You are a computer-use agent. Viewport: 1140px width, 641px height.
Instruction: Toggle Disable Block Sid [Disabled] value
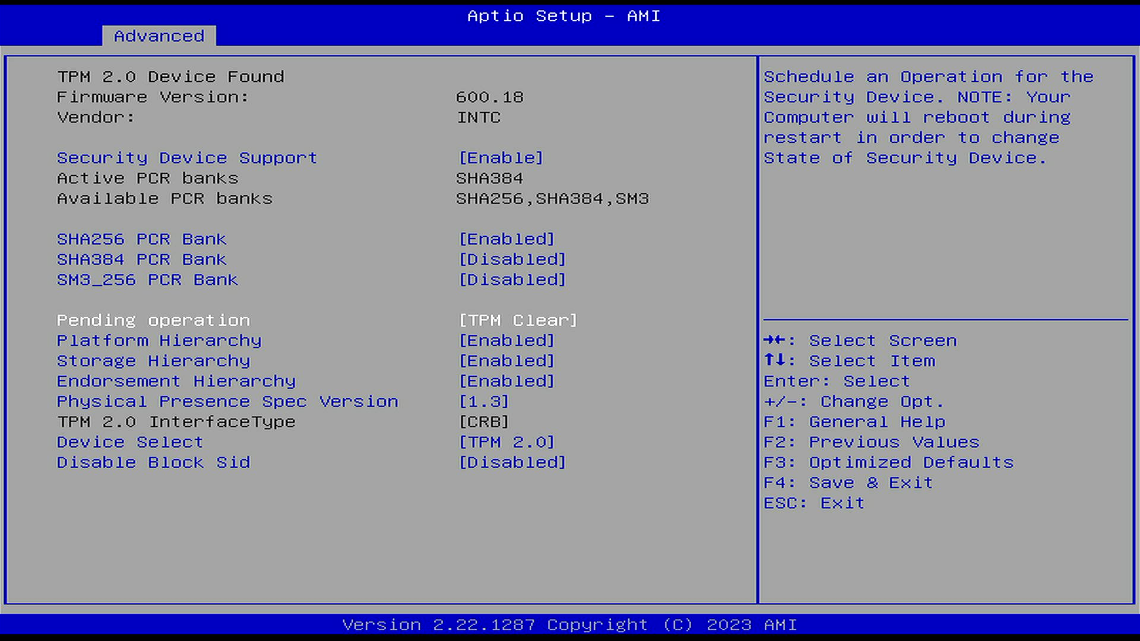(x=512, y=462)
